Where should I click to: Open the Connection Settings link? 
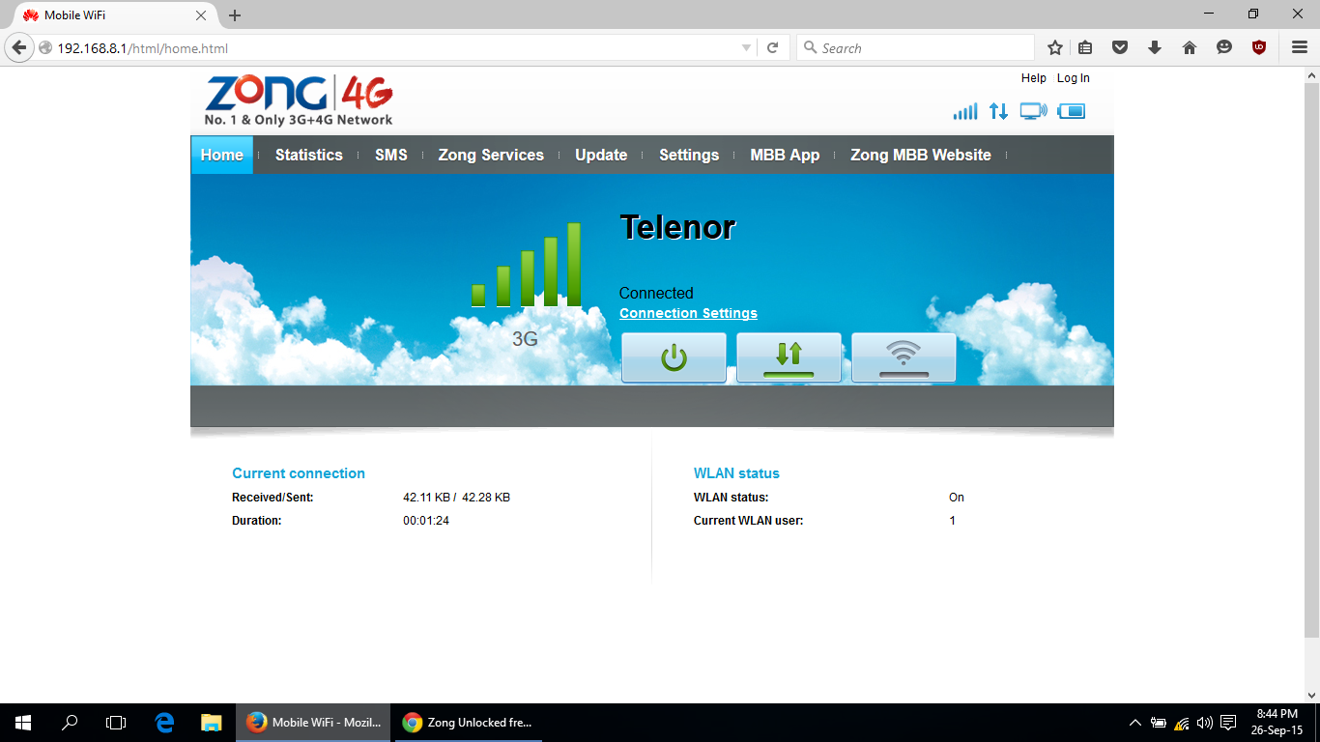pyautogui.click(x=688, y=313)
